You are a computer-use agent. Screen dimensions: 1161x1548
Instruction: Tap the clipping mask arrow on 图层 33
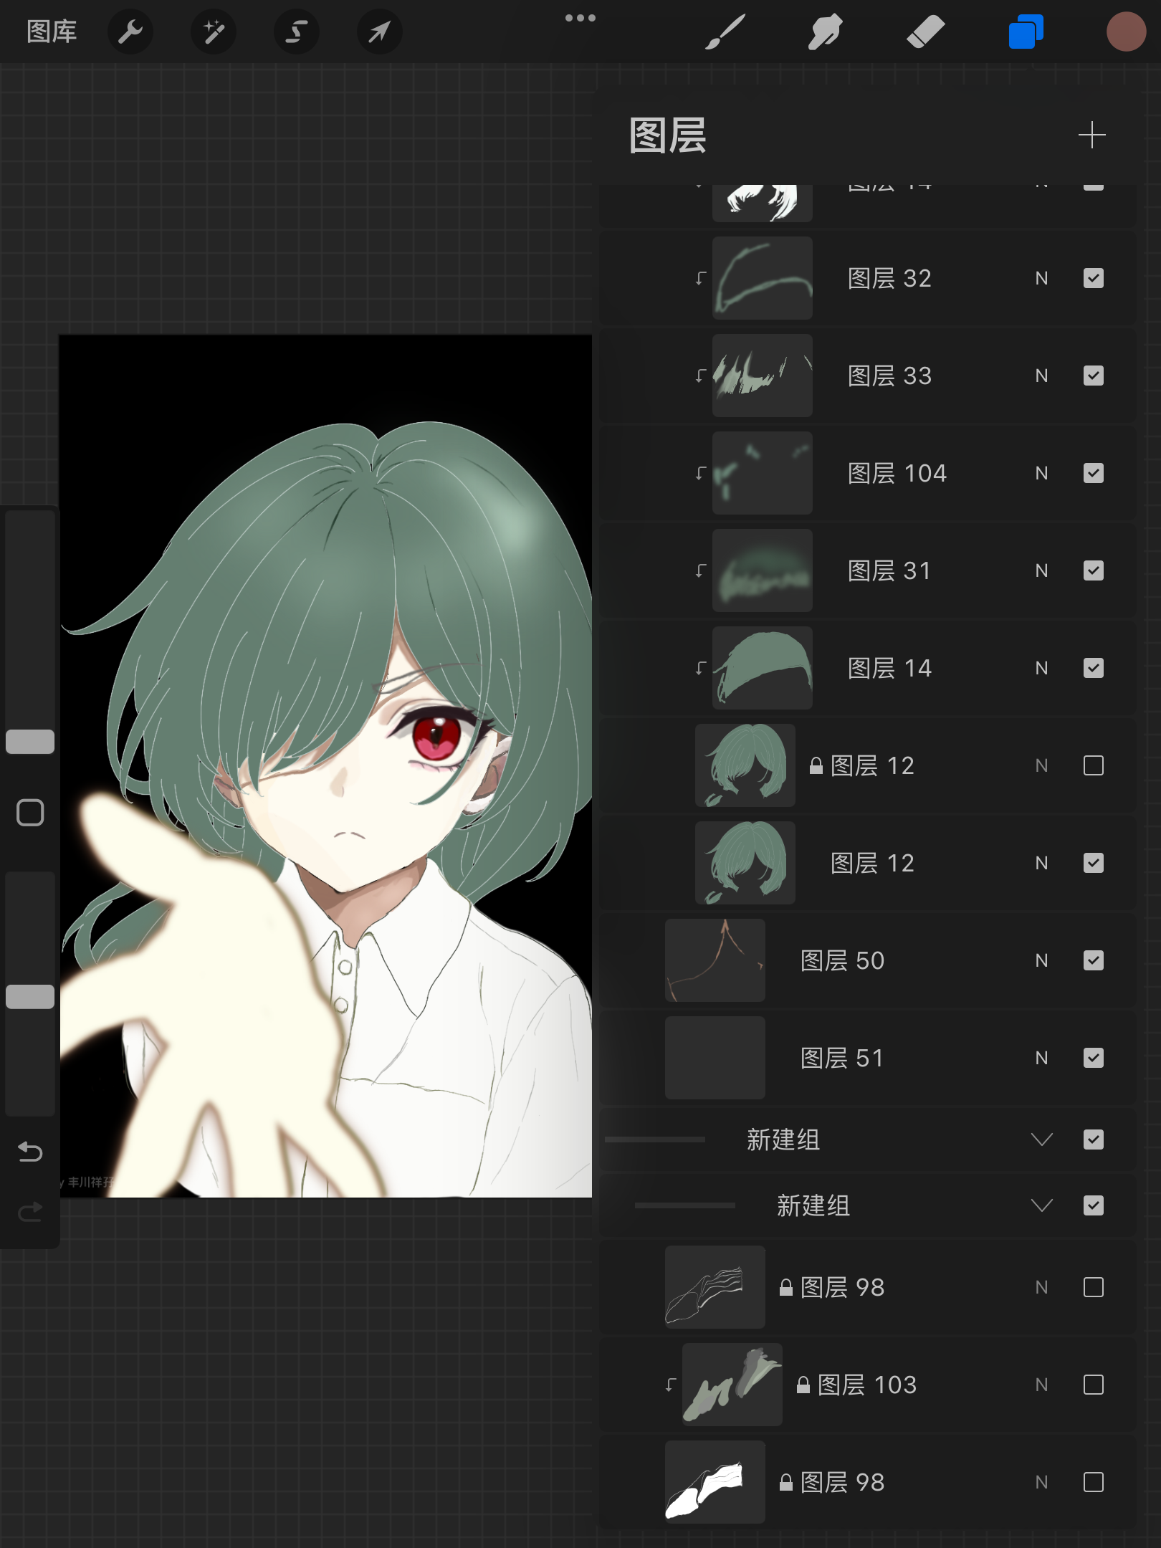701,376
